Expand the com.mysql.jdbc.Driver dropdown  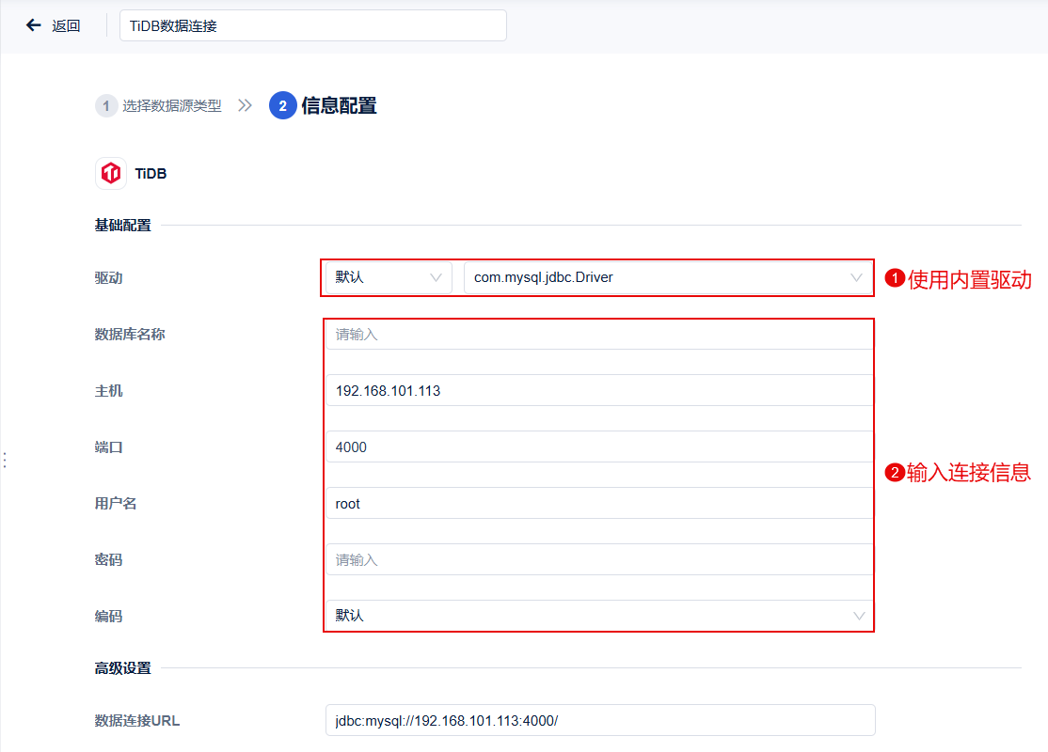click(668, 277)
